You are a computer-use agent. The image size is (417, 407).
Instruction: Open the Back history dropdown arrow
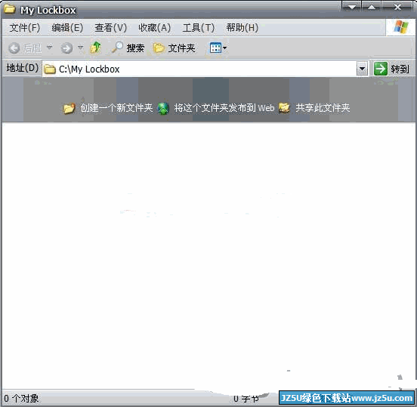49,48
